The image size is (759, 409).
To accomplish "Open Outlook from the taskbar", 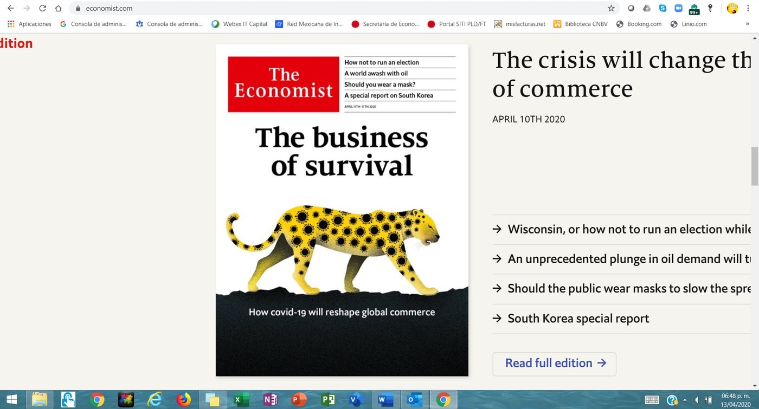I will (414, 400).
